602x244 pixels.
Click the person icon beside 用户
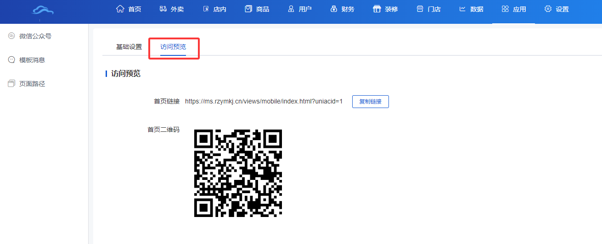click(291, 9)
